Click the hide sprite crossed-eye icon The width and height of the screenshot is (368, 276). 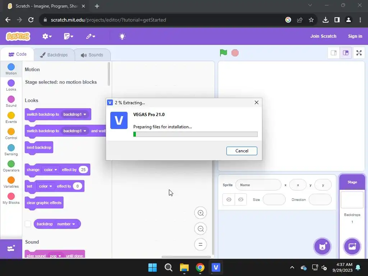click(x=241, y=199)
